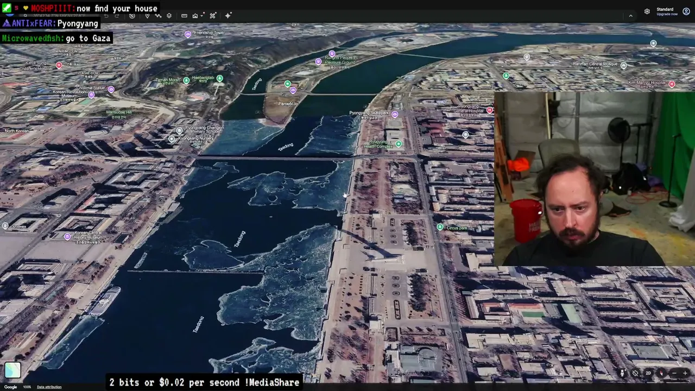Open the design tools icon
The height and width of the screenshot is (391, 695).
coord(212,16)
